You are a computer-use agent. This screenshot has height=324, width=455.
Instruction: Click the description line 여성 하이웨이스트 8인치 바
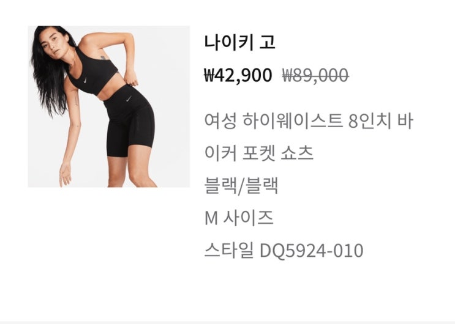point(309,121)
